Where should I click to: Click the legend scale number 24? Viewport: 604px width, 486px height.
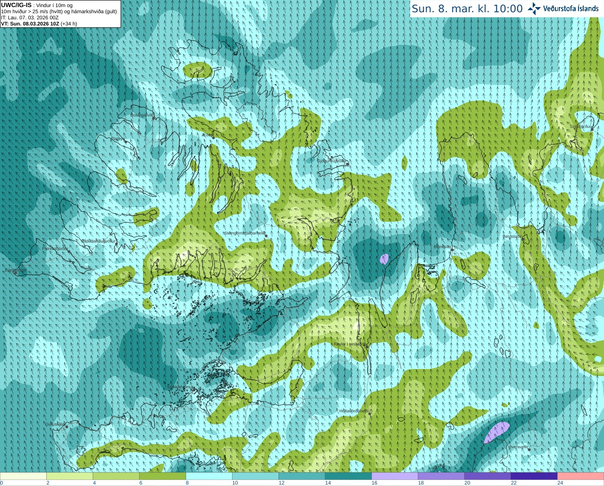[560, 483]
